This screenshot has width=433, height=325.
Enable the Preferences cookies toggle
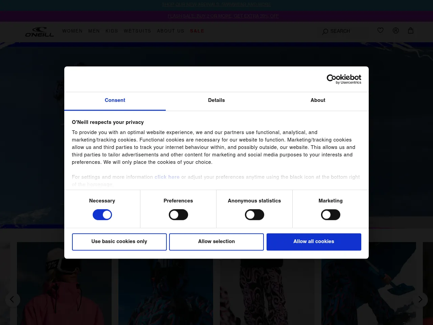pyautogui.click(x=178, y=215)
